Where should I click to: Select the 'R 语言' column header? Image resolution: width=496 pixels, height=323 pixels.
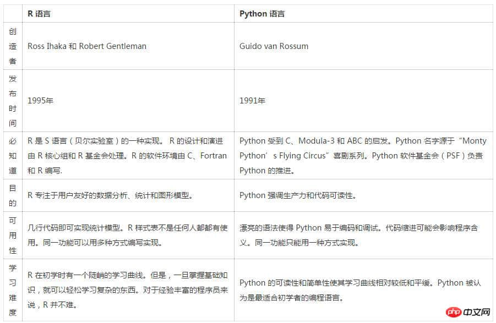(39, 14)
